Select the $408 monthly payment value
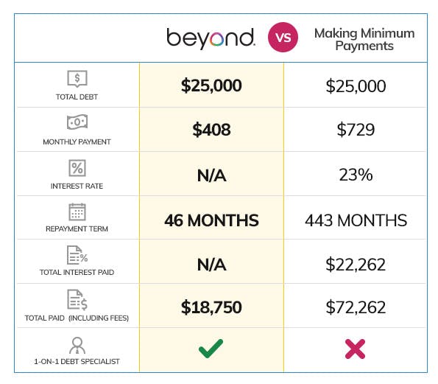The height and width of the screenshot is (384, 438). tap(211, 130)
